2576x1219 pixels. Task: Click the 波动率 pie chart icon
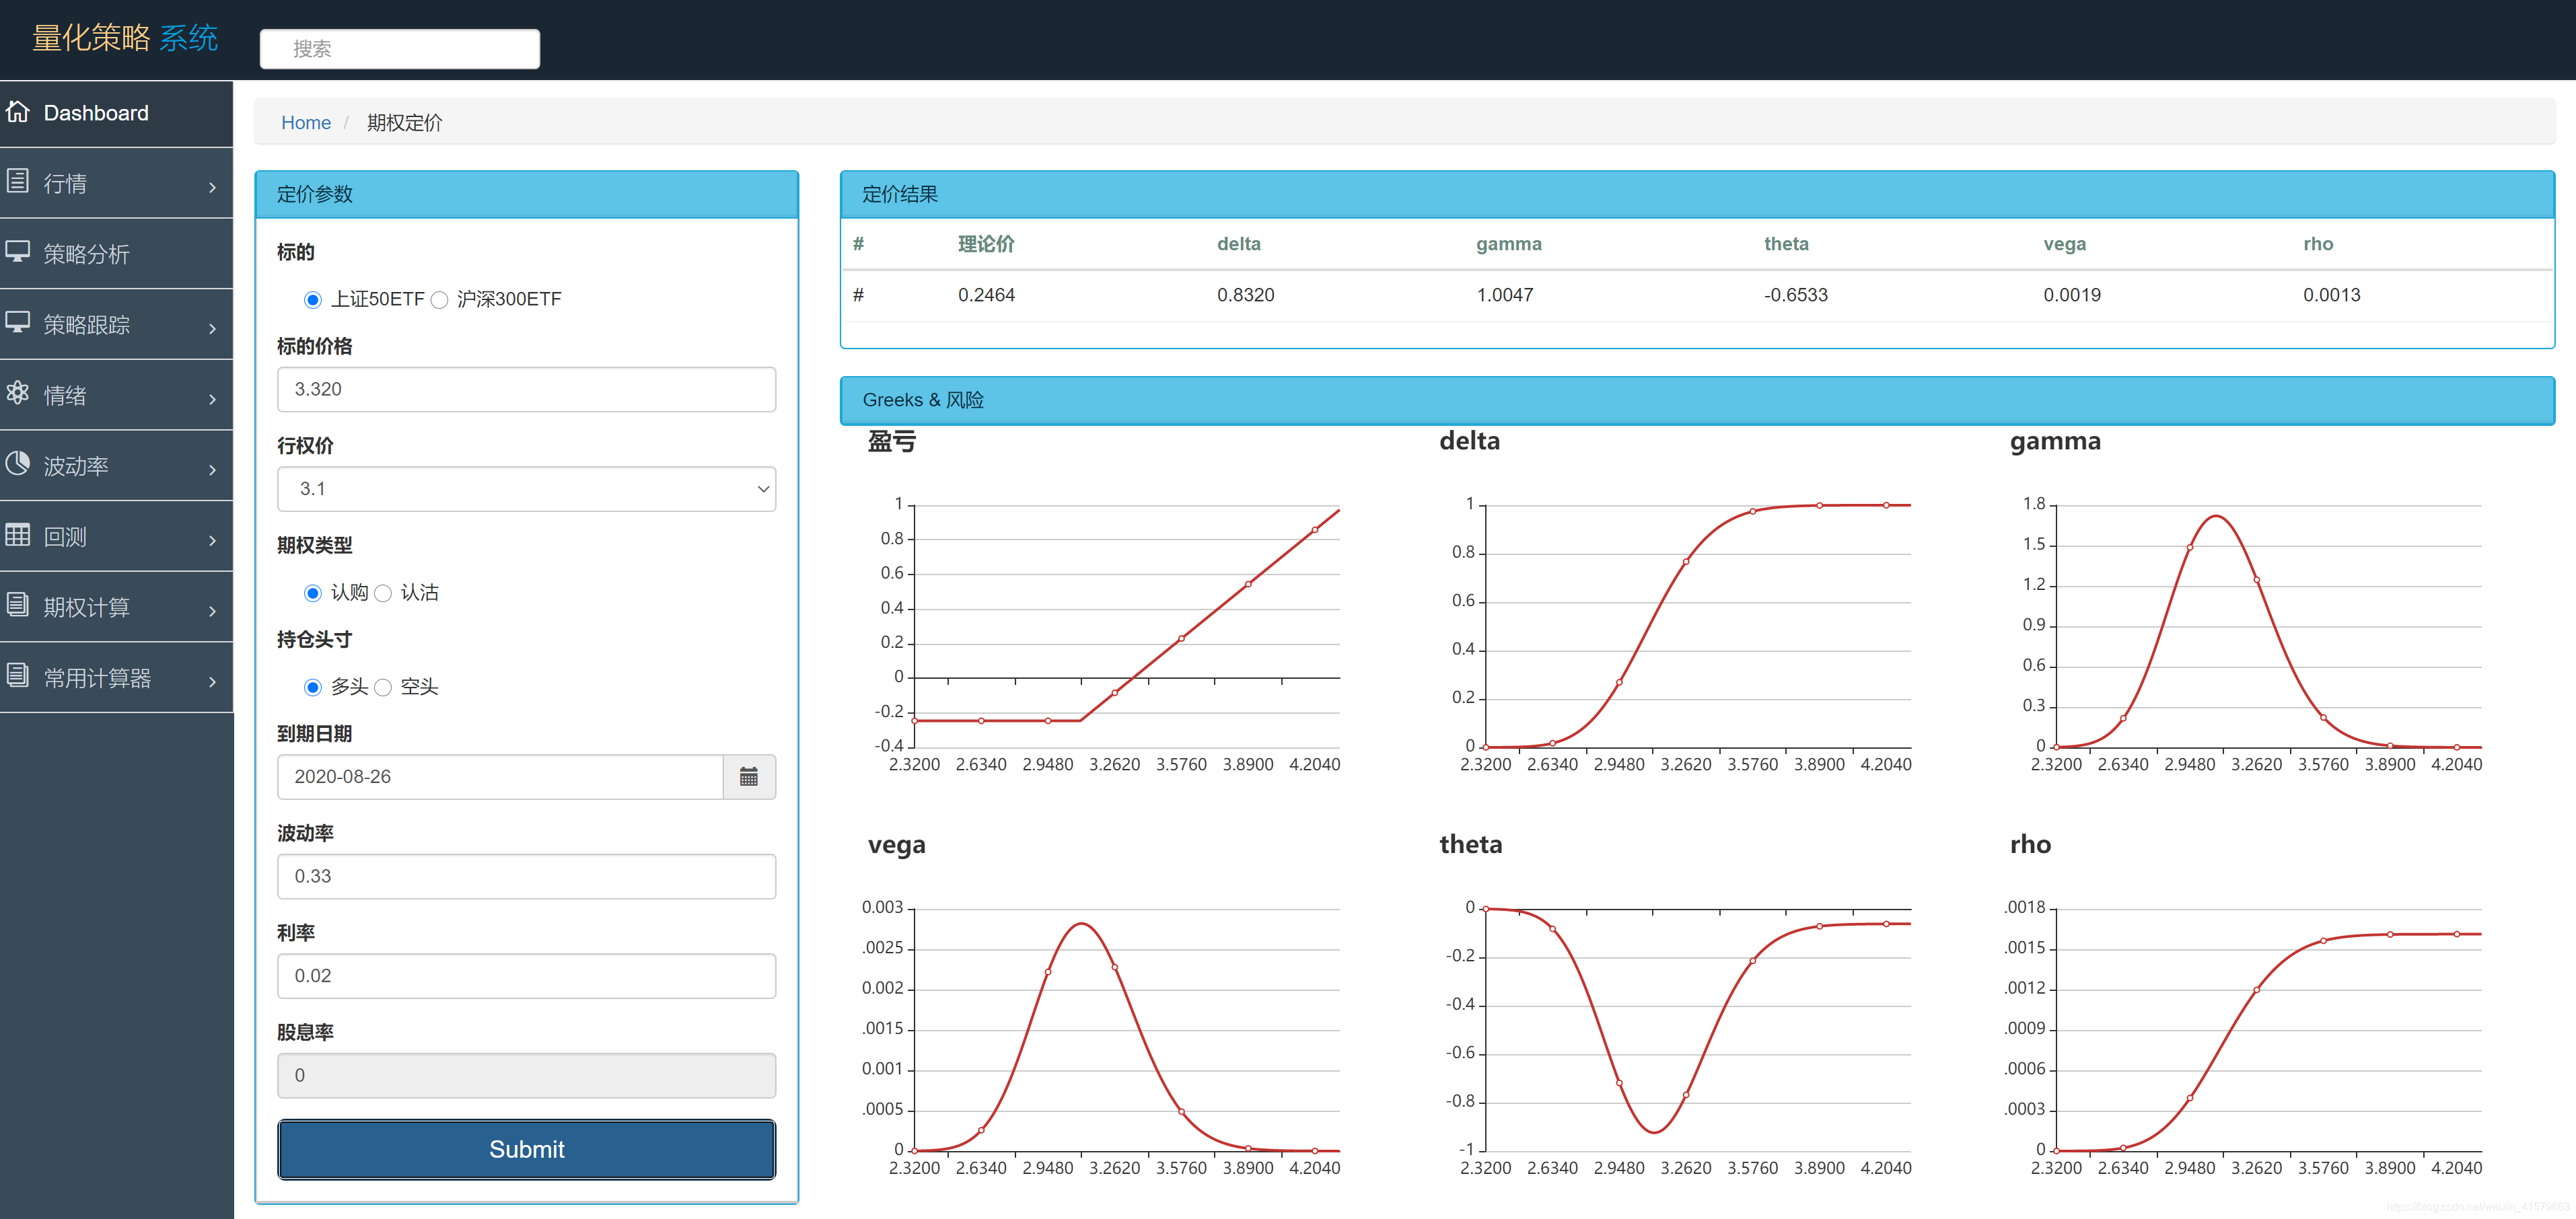tap(18, 464)
